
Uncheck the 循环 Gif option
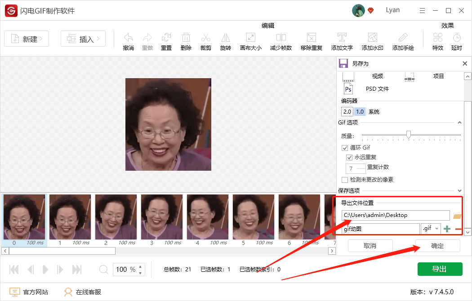344,147
